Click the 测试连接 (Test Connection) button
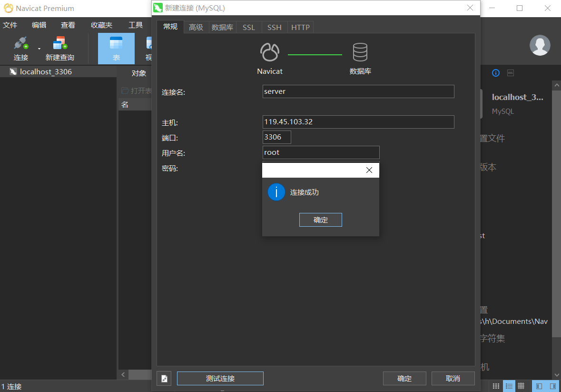The image size is (561, 392). point(220,379)
